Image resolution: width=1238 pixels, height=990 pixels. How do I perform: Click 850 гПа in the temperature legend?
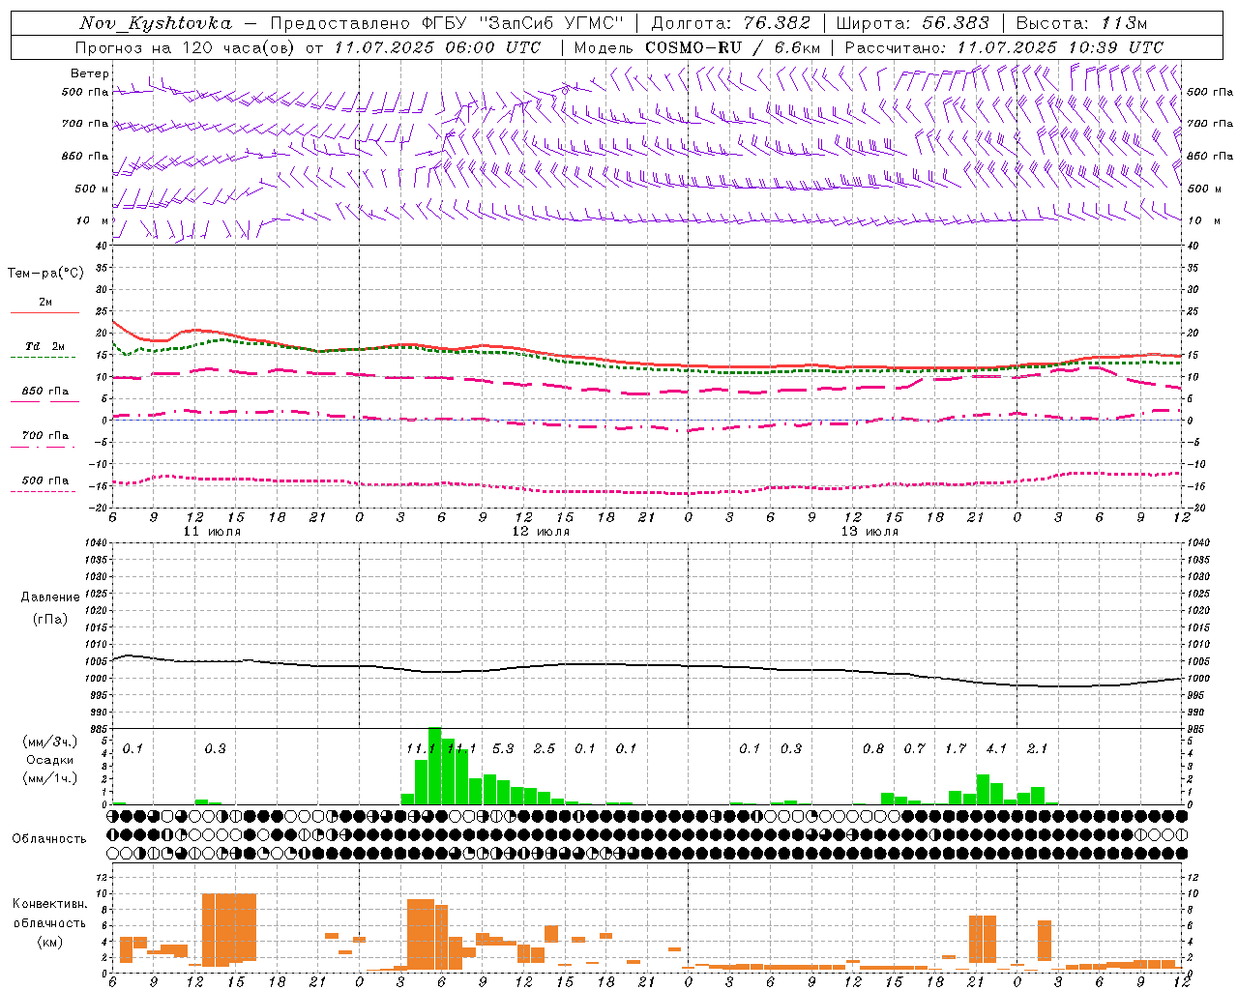[45, 392]
